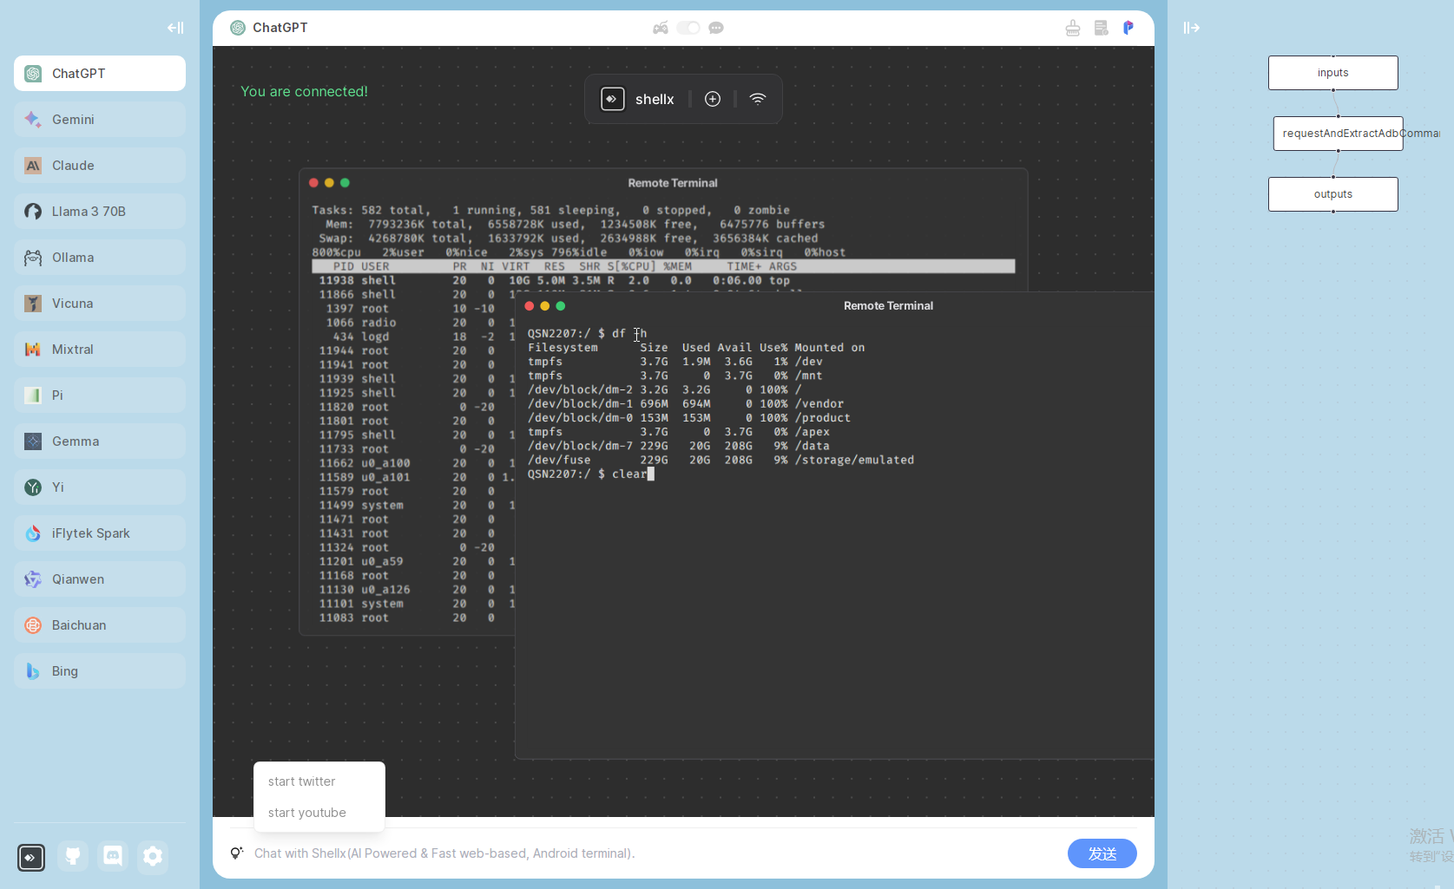This screenshot has width=1454, height=889.
Task: Add a new terminal with plus icon
Action: click(x=713, y=99)
